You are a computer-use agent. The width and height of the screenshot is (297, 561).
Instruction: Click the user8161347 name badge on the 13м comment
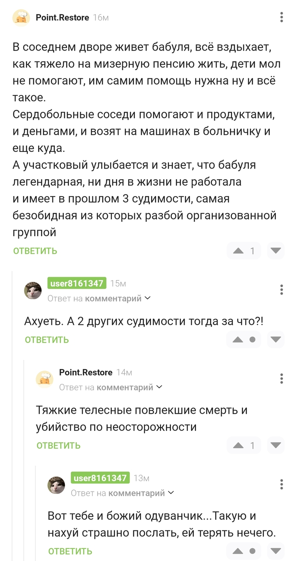click(100, 478)
